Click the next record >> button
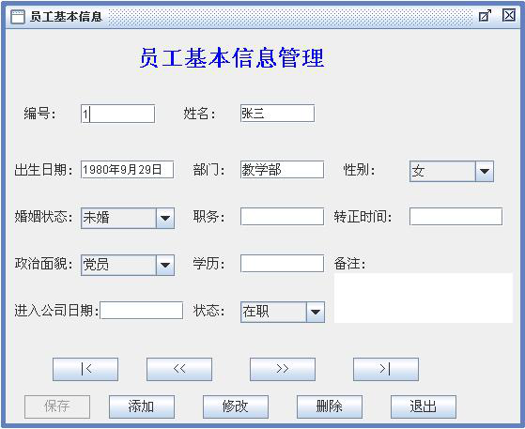 tap(283, 369)
